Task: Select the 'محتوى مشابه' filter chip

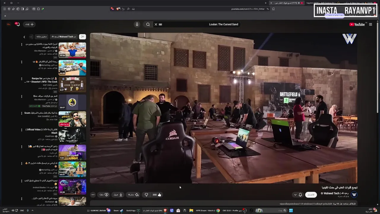Action: (x=42, y=37)
